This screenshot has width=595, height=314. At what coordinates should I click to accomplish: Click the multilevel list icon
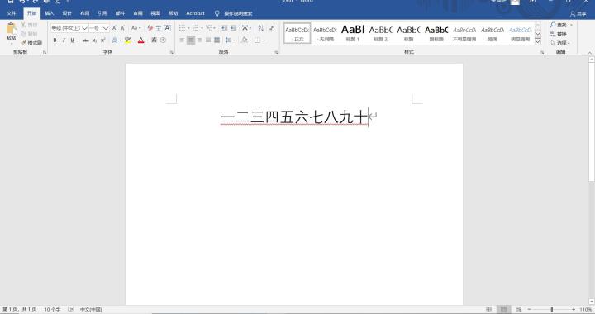pos(209,28)
